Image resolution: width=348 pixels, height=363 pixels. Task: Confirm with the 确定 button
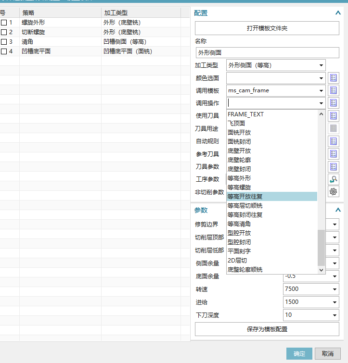299,354
